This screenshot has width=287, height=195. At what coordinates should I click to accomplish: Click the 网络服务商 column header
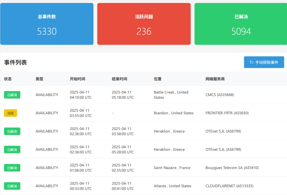[215, 79]
